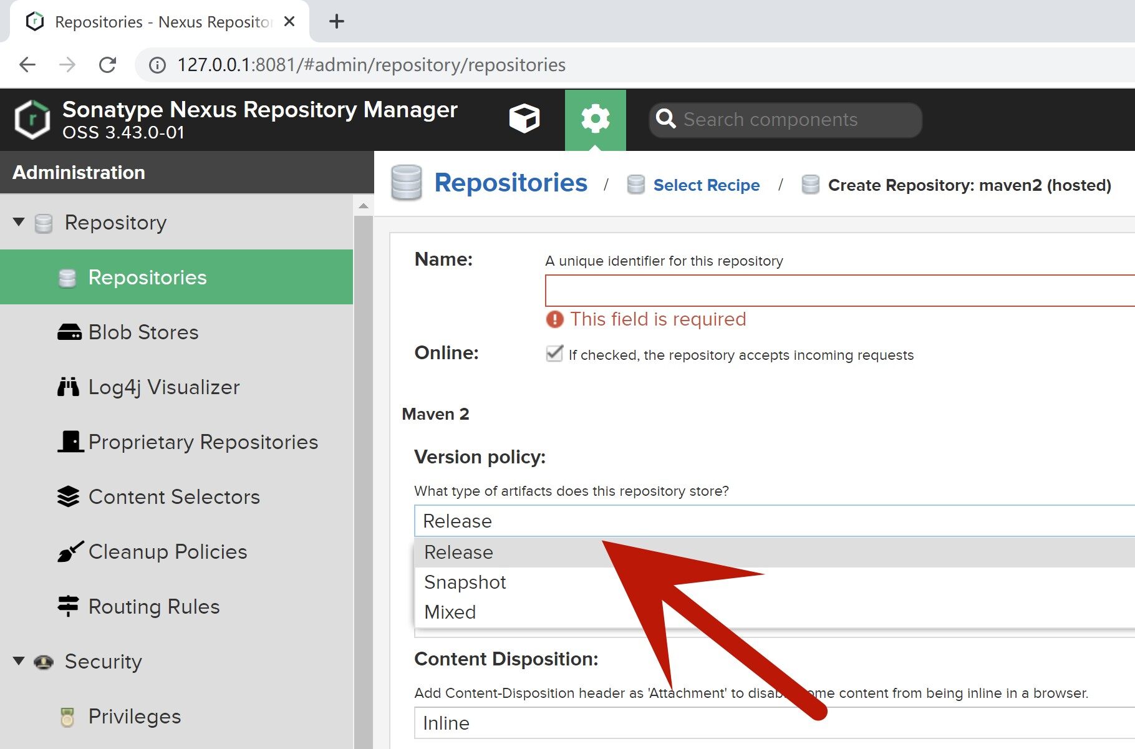Open the Repositories database icon in breadcrumb
1135x749 pixels.
coord(406,183)
